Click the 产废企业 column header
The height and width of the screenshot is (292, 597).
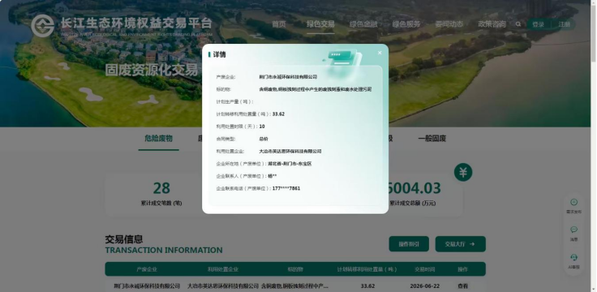147,269
